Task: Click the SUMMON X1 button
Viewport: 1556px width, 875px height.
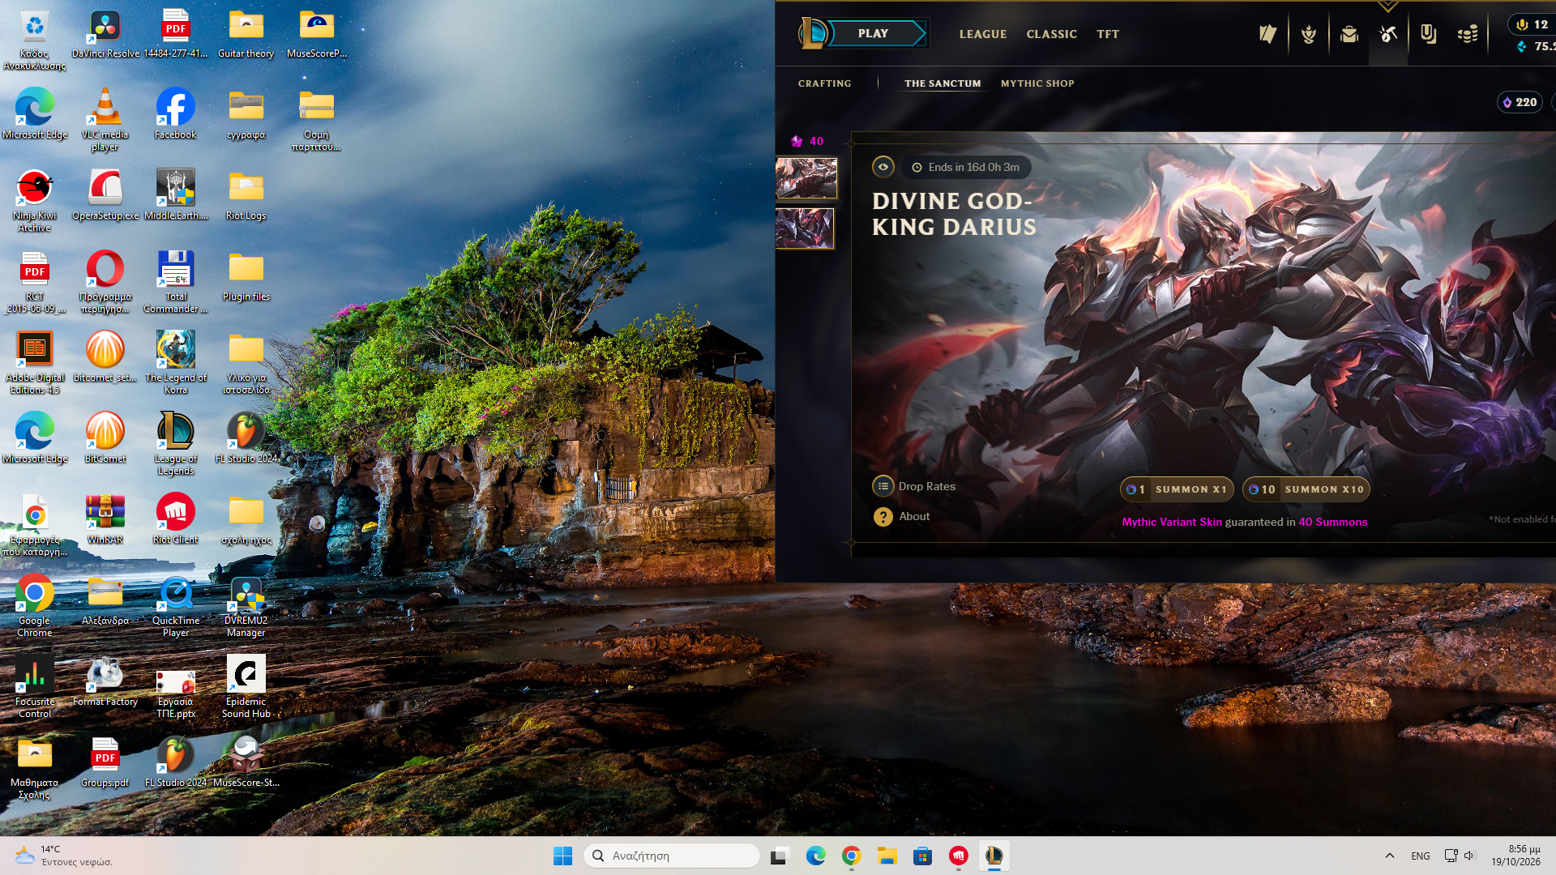Action: pyautogui.click(x=1177, y=489)
